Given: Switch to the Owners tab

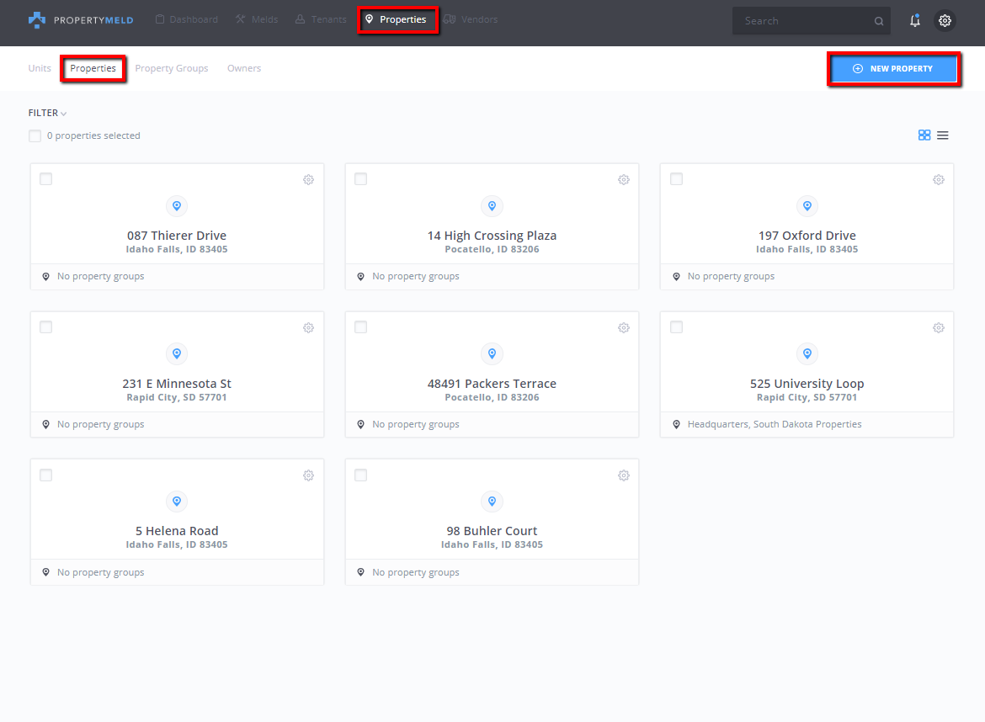Looking at the screenshot, I should [x=244, y=68].
